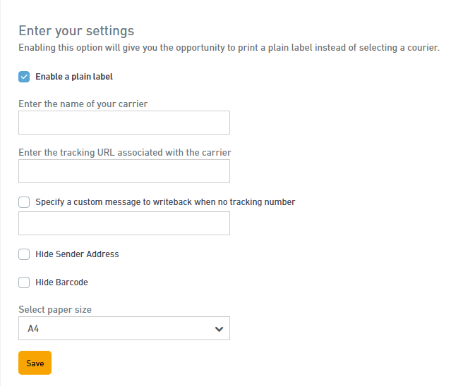Image resolution: width=451 pixels, height=386 pixels.
Task: Uncheck the Enable a plain label checkbox
Action: [24, 77]
